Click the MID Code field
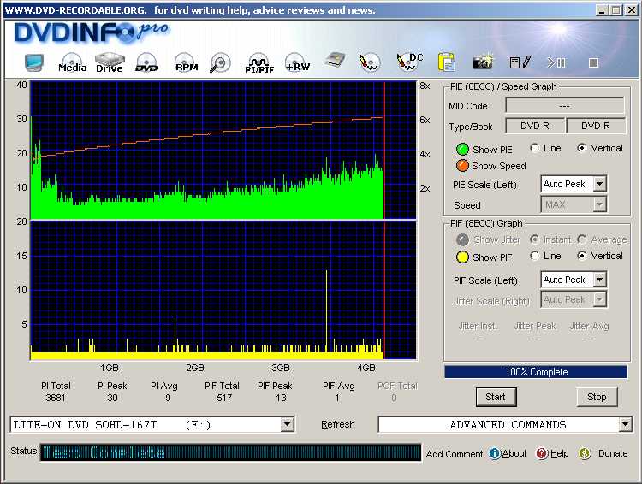This screenshot has width=642, height=484. click(x=565, y=106)
